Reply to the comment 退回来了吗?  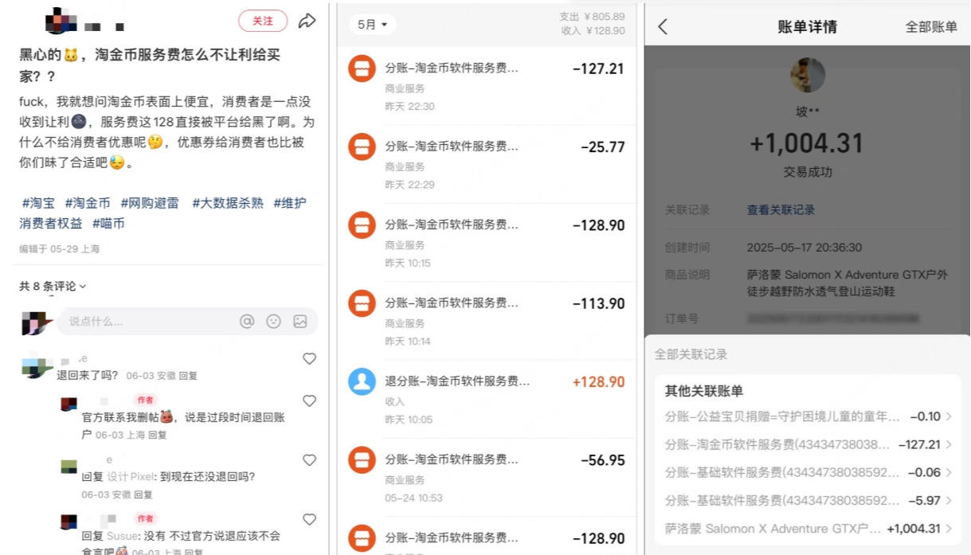pyautogui.click(x=188, y=376)
